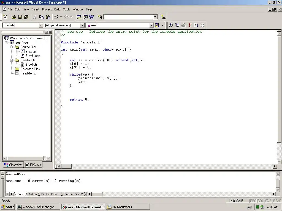Open the Help menu
Image resolution: width=282 pixels, height=211 pixels.
pyautogui.click(x=89, y=9)
